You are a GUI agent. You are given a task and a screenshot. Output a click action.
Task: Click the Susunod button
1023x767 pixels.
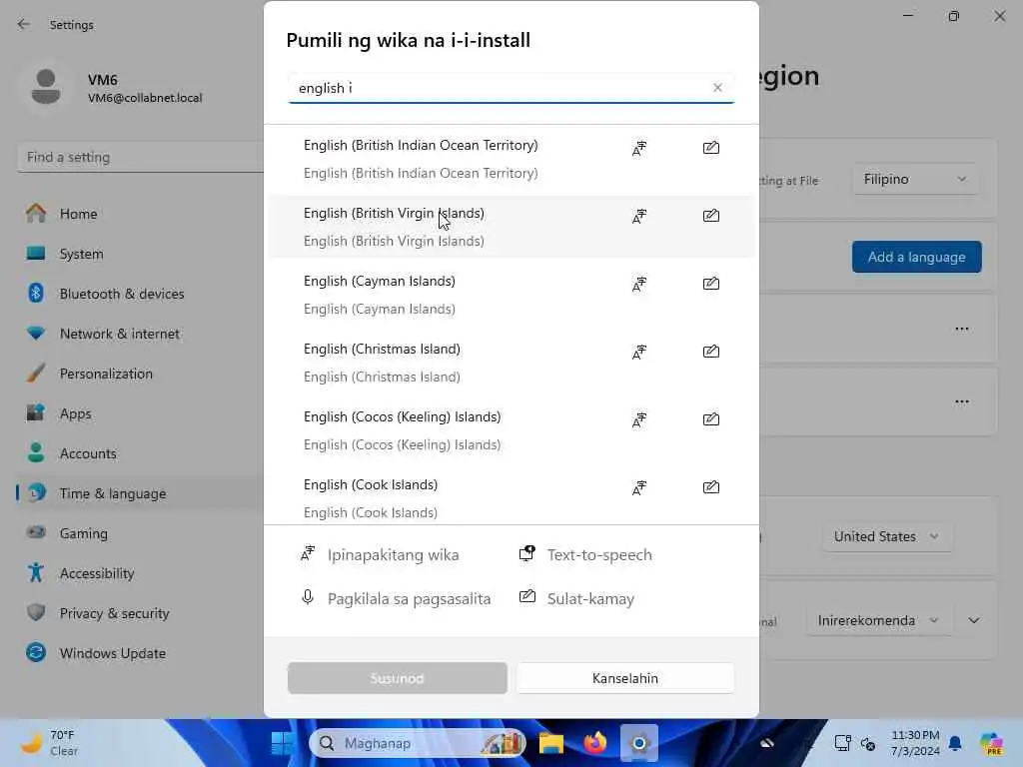coord(398,678)
